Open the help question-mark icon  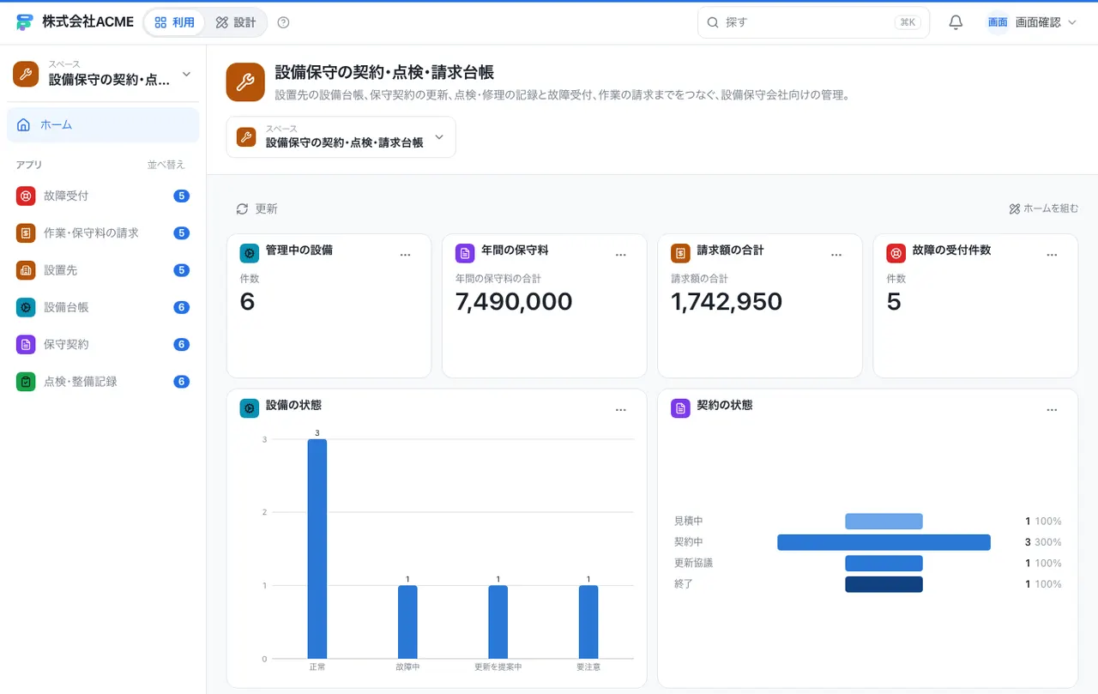[284, 22]
